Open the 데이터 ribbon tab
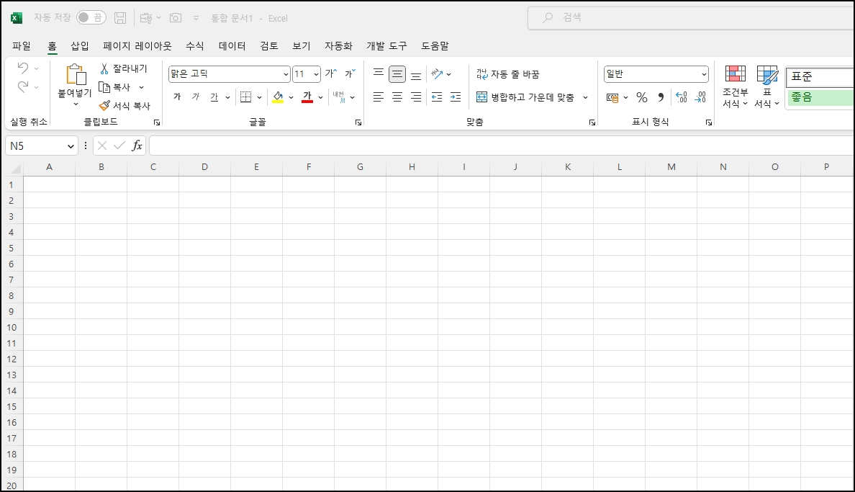Image resolution: width=855 pixels, height=492 pixels. coord(231,45)
